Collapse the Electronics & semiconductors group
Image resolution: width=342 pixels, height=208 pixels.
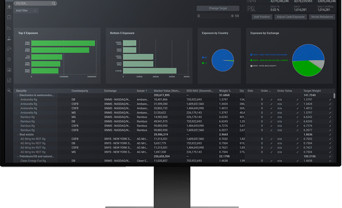18,95
